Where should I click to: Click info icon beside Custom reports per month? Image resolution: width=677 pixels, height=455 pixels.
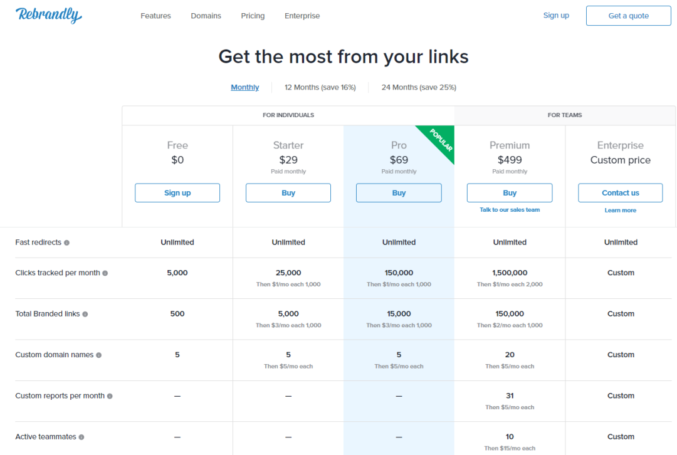coord(110,396)
